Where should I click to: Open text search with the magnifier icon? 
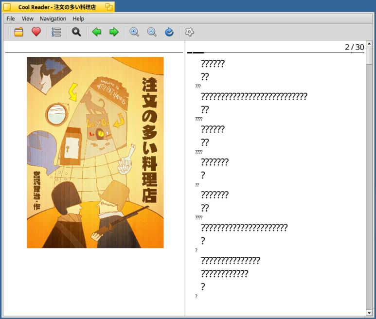[76, 32]
